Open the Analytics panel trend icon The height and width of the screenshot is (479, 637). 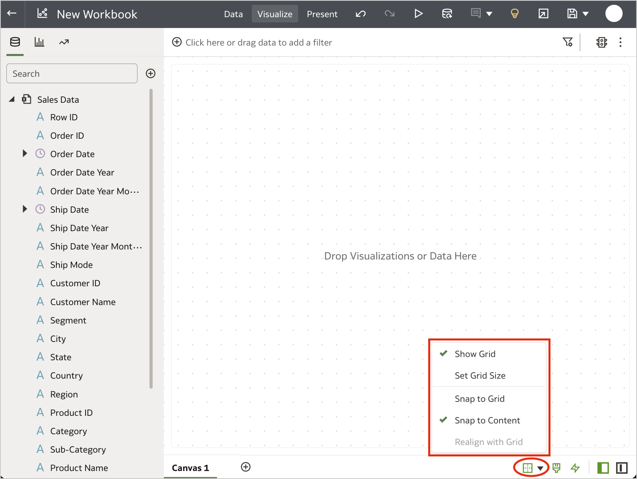pos(64,42)
